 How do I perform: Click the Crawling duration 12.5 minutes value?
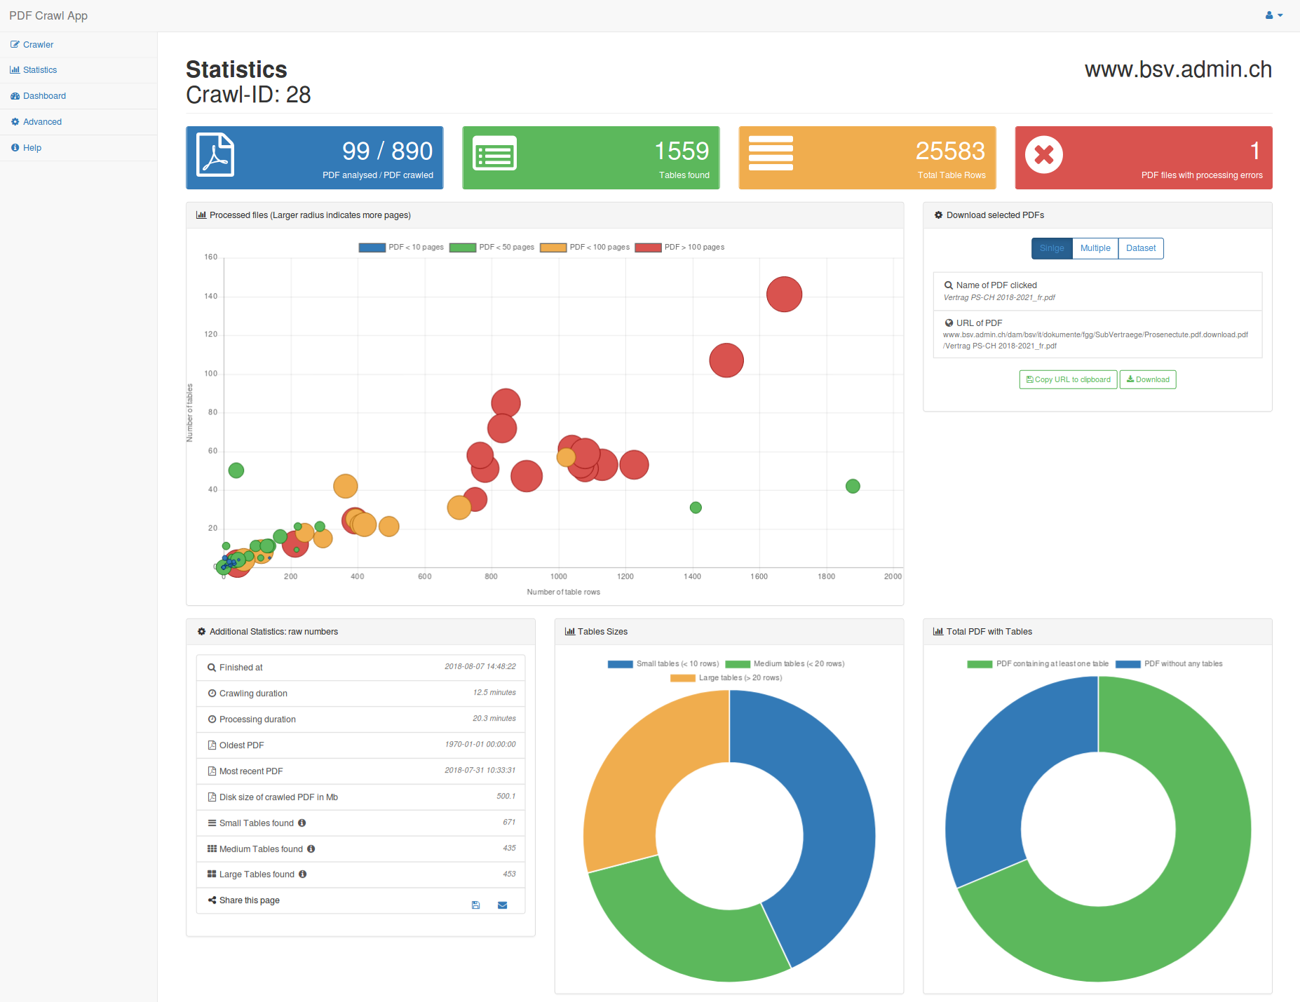(x=494, y=693)
